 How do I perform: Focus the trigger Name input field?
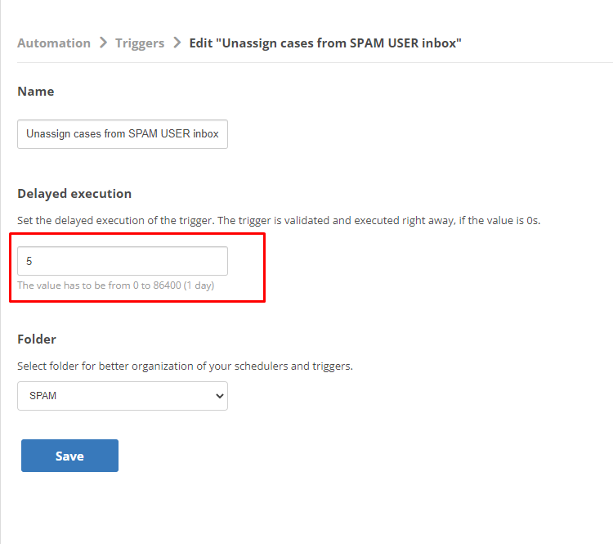tap(123, 134)
